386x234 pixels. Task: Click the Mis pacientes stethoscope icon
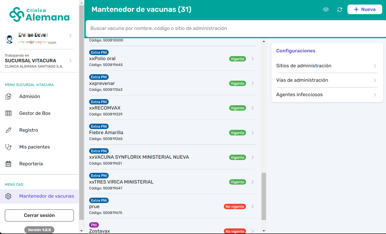9,147
